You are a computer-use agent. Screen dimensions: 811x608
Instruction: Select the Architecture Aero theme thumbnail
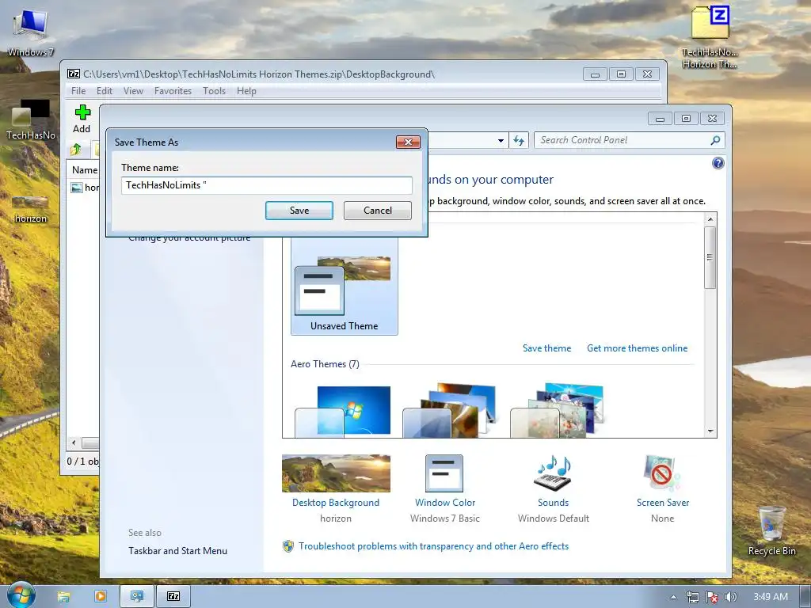[x=449, y=411]
